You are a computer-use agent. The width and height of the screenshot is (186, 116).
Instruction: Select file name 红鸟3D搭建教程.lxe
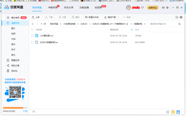49,42
